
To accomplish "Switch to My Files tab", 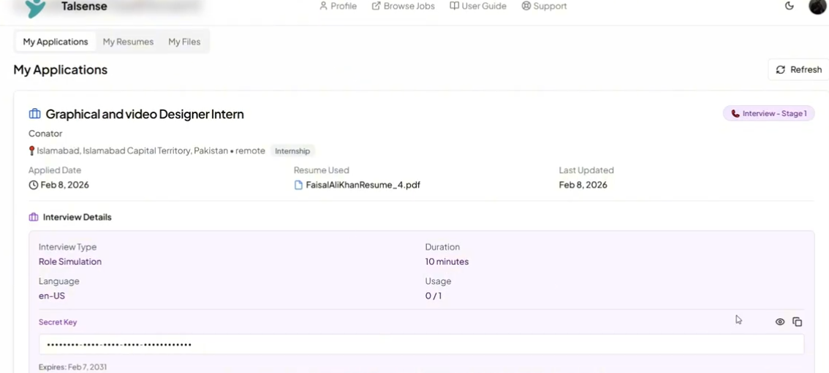I will pos(184,42).
